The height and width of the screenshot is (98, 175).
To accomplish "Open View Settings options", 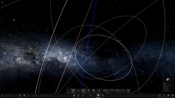I will (68, 91).
